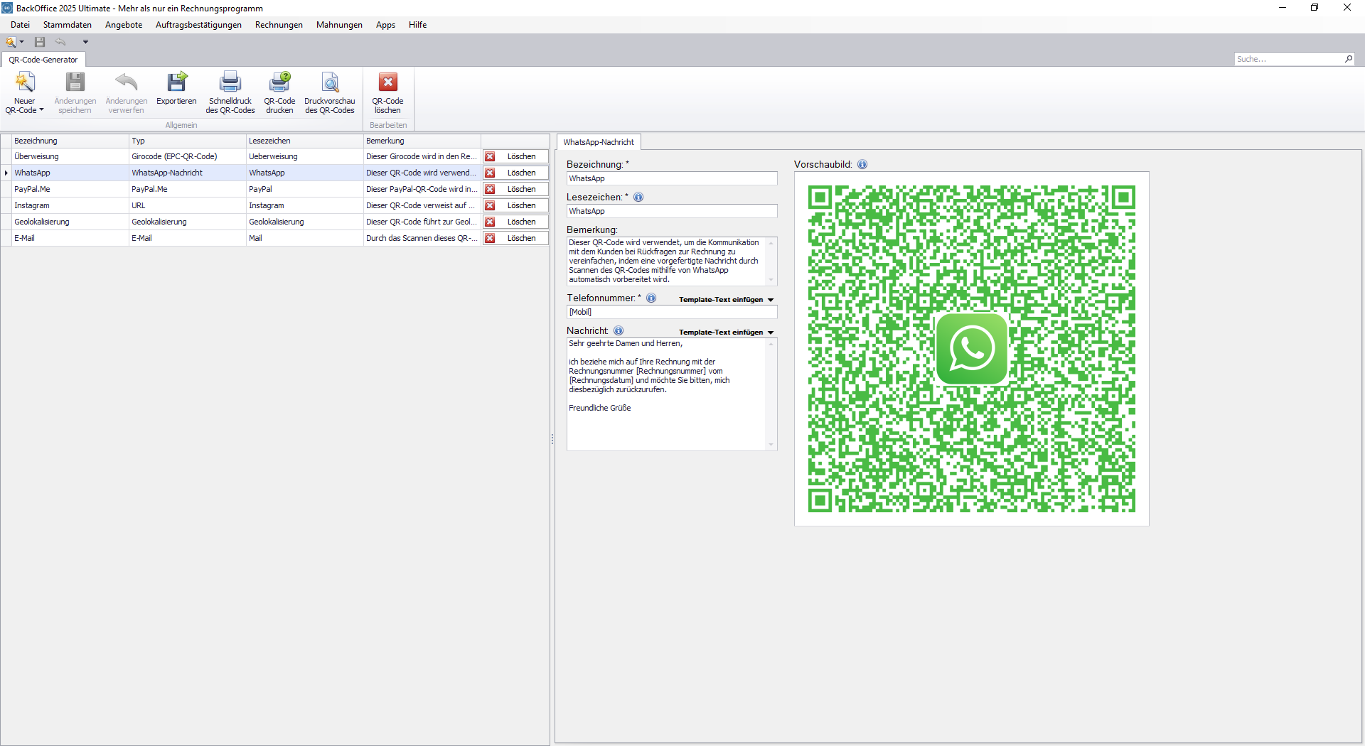Screen dimensions: 1365x746
Task: Open the Angebote menu
Action: click(x=124, y=25)
